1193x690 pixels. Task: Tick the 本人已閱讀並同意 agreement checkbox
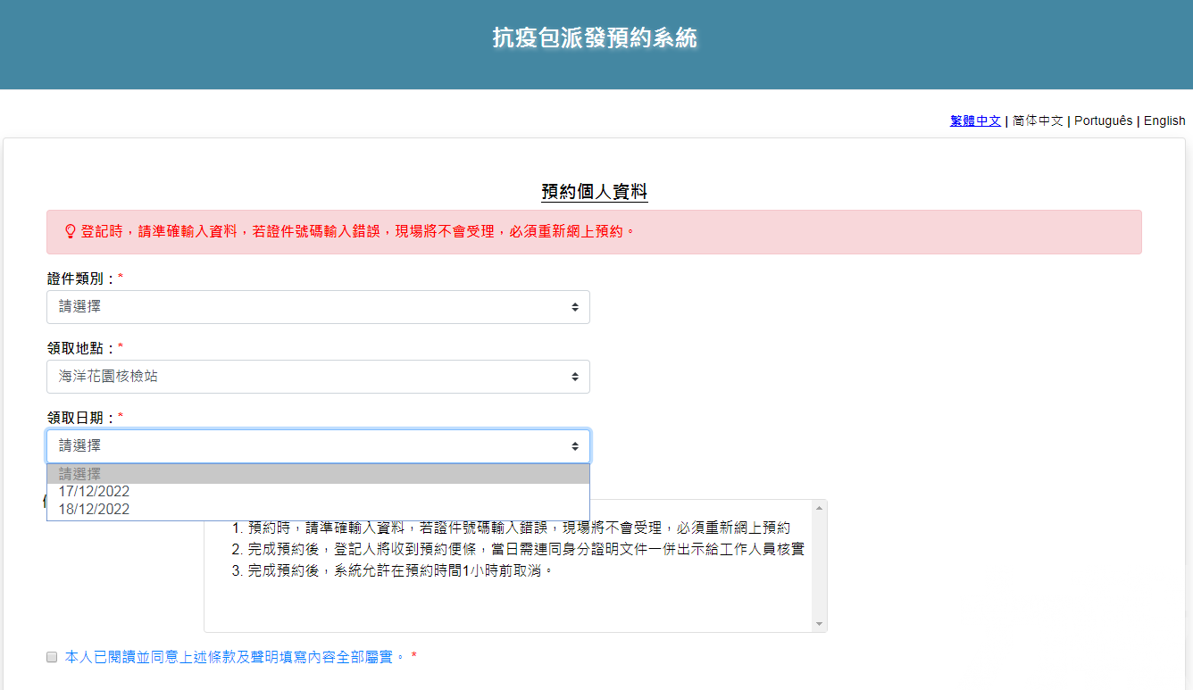[x=52, y=657]
